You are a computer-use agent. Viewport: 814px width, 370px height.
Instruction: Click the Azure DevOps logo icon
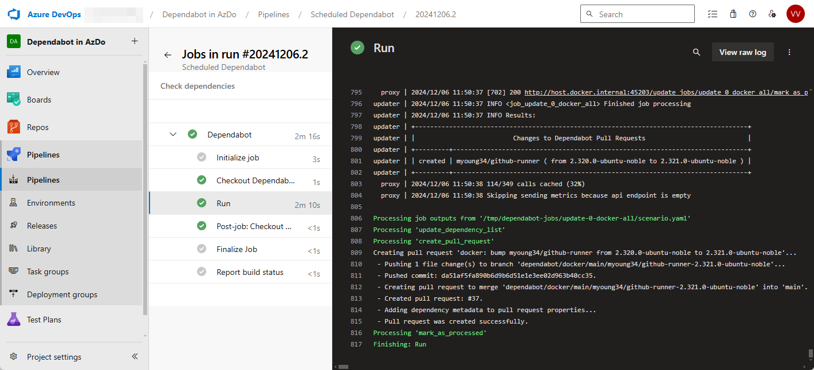pos(14,14)
